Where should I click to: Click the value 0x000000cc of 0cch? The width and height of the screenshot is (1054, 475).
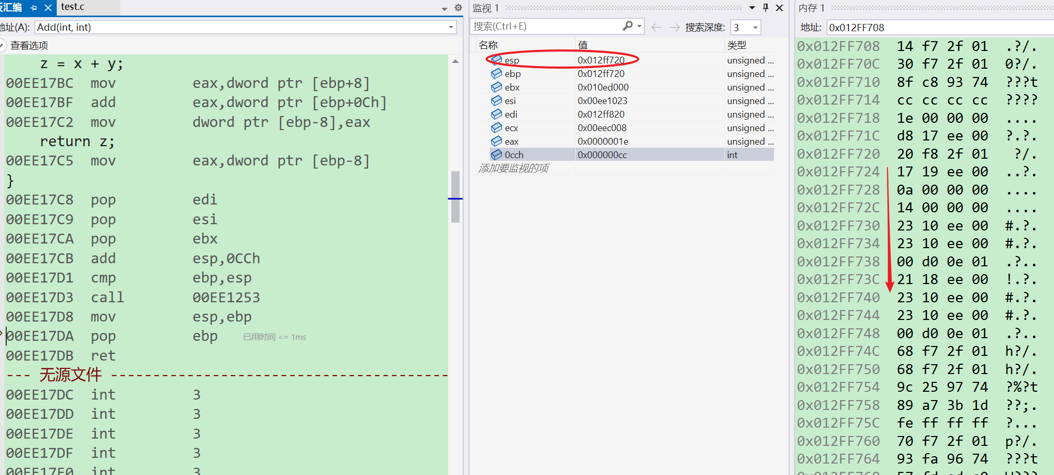click(x=602, y=155)
